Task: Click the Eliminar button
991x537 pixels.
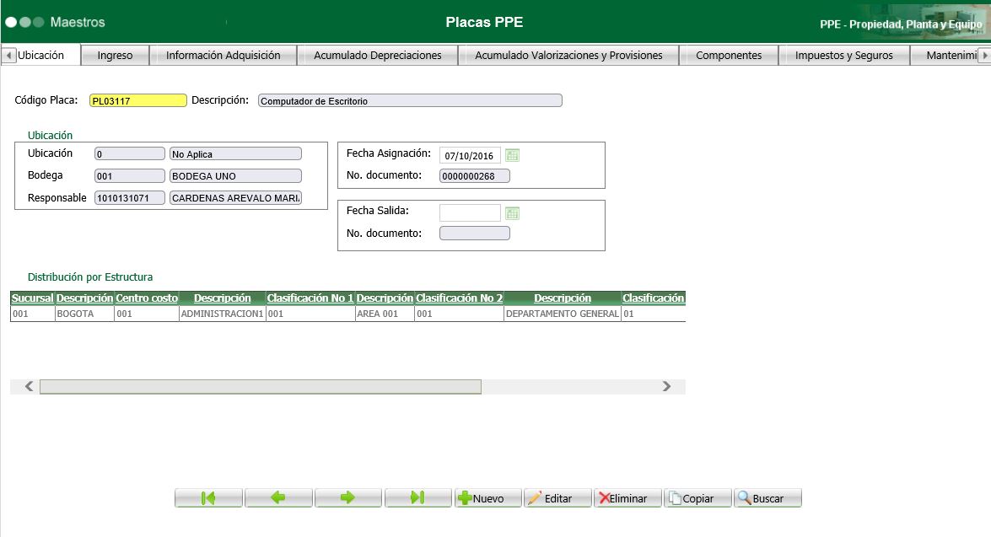Action: [x=627, y=498]
